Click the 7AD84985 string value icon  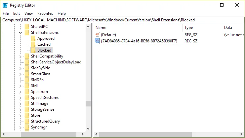click(97, 41)
